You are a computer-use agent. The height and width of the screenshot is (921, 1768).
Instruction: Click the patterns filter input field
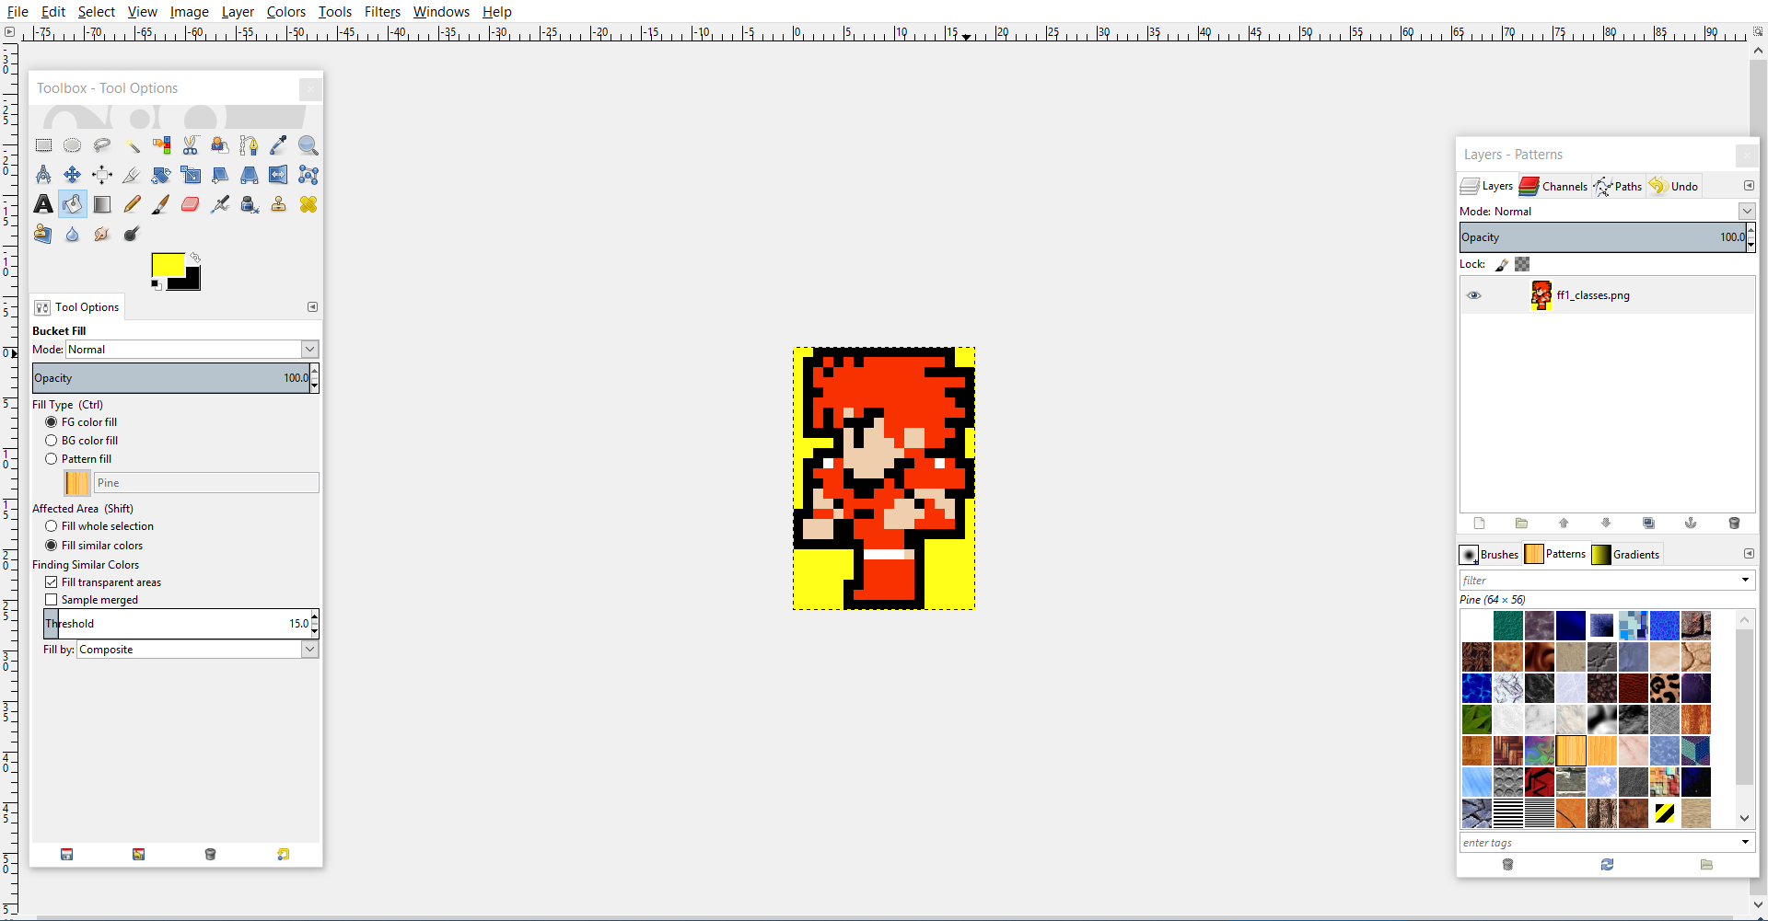[x=1599, y=581]
